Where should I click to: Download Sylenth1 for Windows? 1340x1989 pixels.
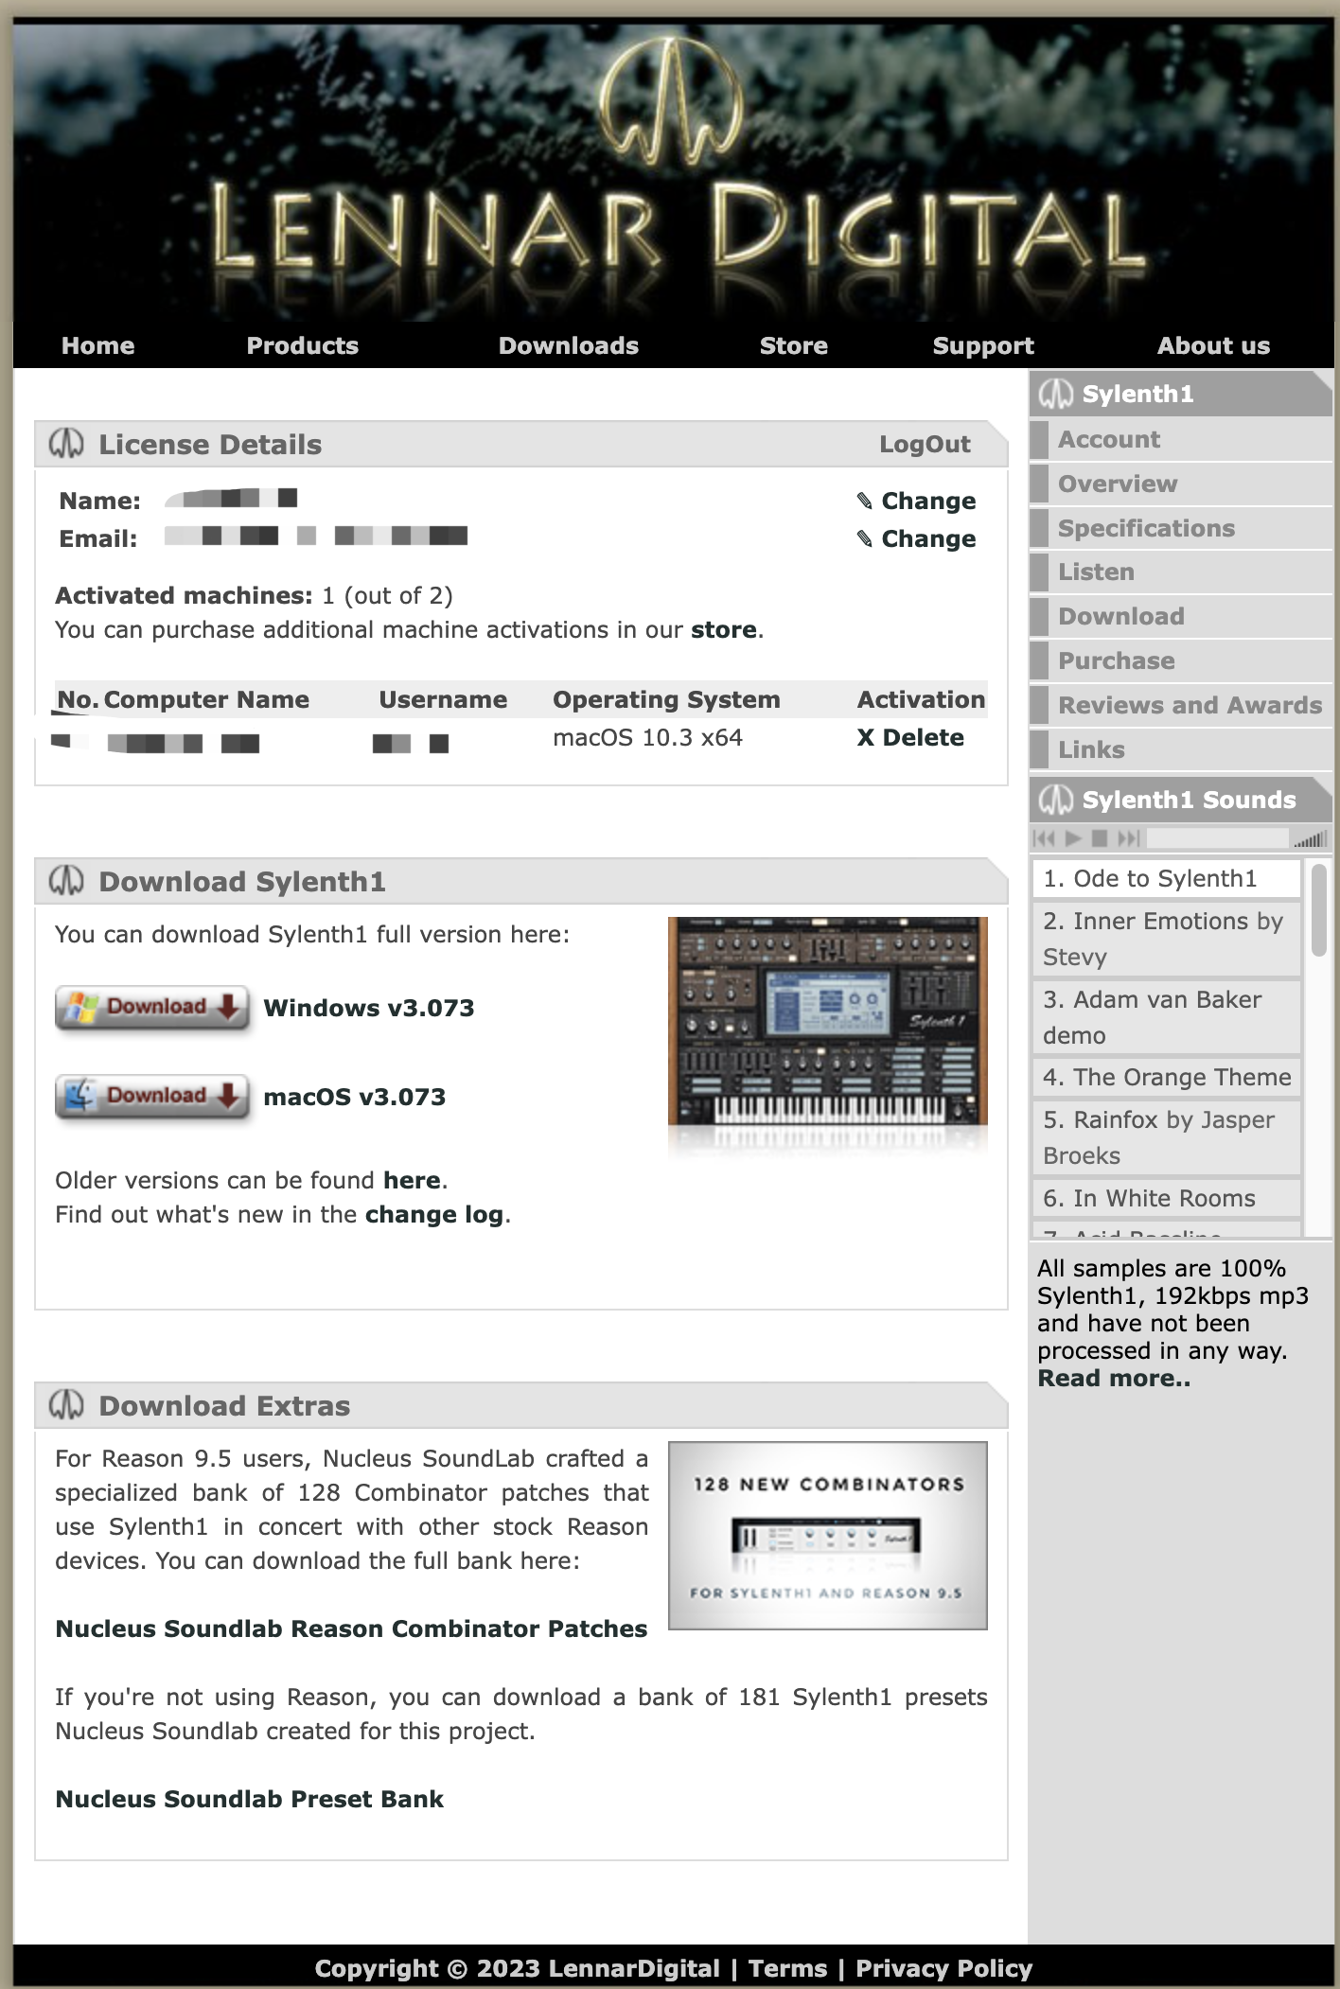point(152,1008)
